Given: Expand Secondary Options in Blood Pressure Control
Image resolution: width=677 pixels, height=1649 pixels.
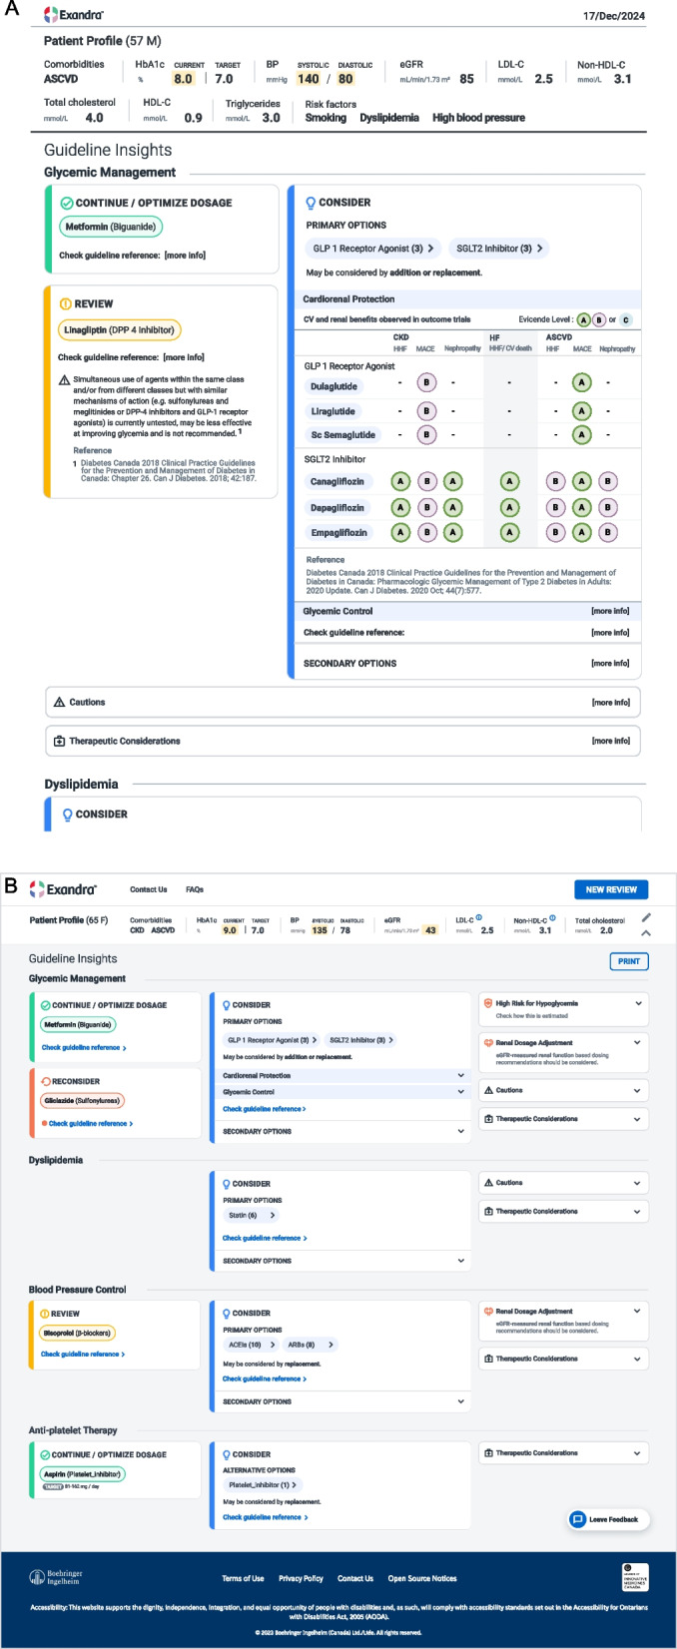Looking at the screenshot, I should pyautogui.click(x=343, y=1401).
